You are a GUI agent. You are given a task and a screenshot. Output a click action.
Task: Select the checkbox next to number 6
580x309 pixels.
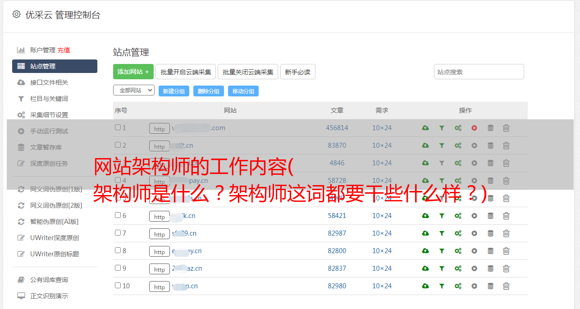click(118, 215)
